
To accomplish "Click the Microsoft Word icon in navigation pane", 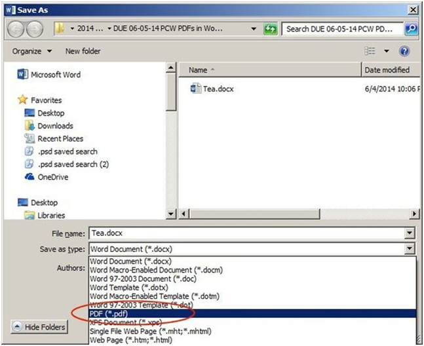I will (22, 74).
